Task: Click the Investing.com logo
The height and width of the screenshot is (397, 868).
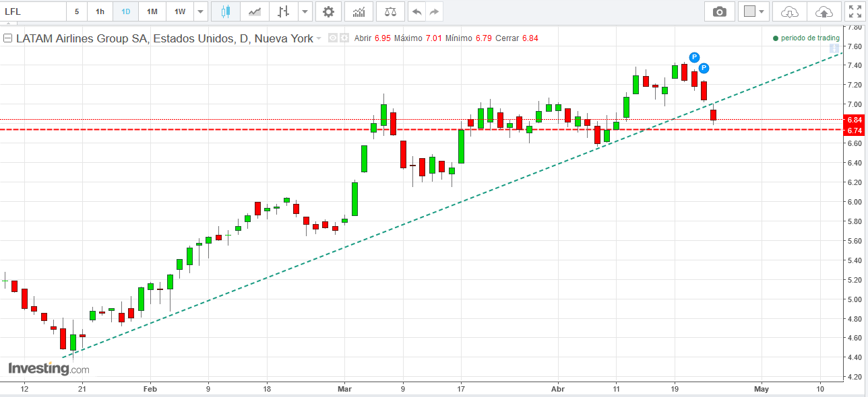Action: [x=48, y=369]
